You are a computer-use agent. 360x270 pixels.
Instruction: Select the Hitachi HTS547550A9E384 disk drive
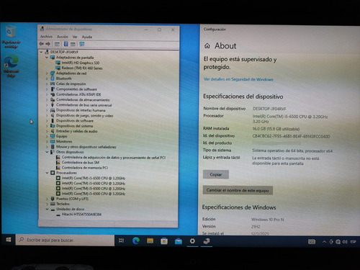pos(81,215)
